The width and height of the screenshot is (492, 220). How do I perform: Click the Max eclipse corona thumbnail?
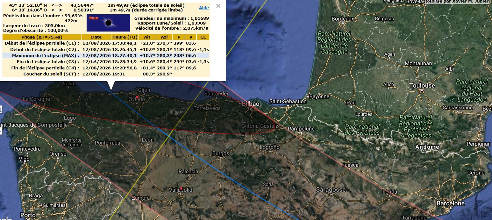click(108, 23)
